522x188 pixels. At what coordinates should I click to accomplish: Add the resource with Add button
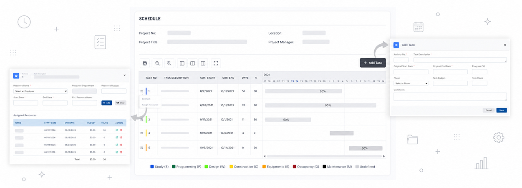[x=107, y=103]
